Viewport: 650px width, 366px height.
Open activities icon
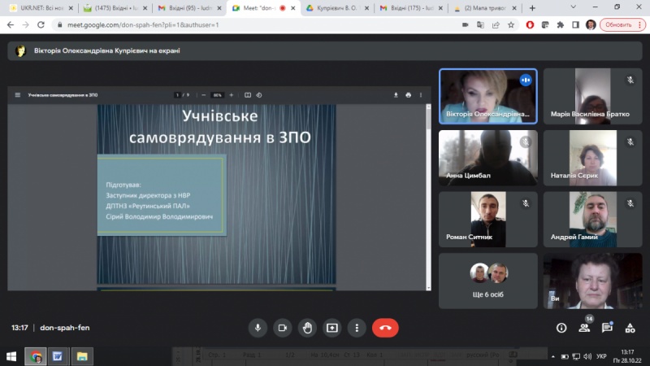coord(630,328)
